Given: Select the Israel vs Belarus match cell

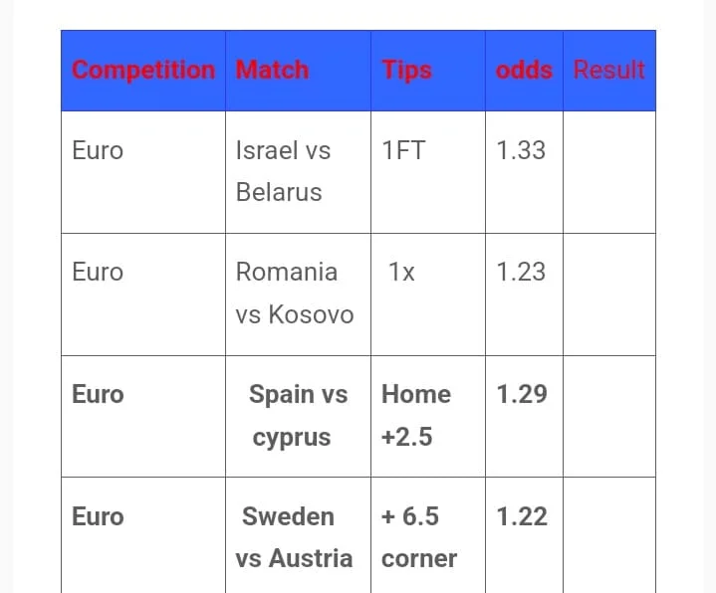Looking at the screenshot, I should pyautogui.click(x=284, y=171).
